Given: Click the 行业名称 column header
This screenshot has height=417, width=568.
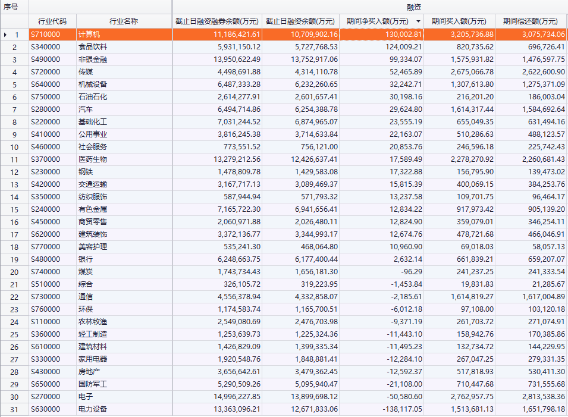Looking at the screenshot, I should (x=124, y=21).
